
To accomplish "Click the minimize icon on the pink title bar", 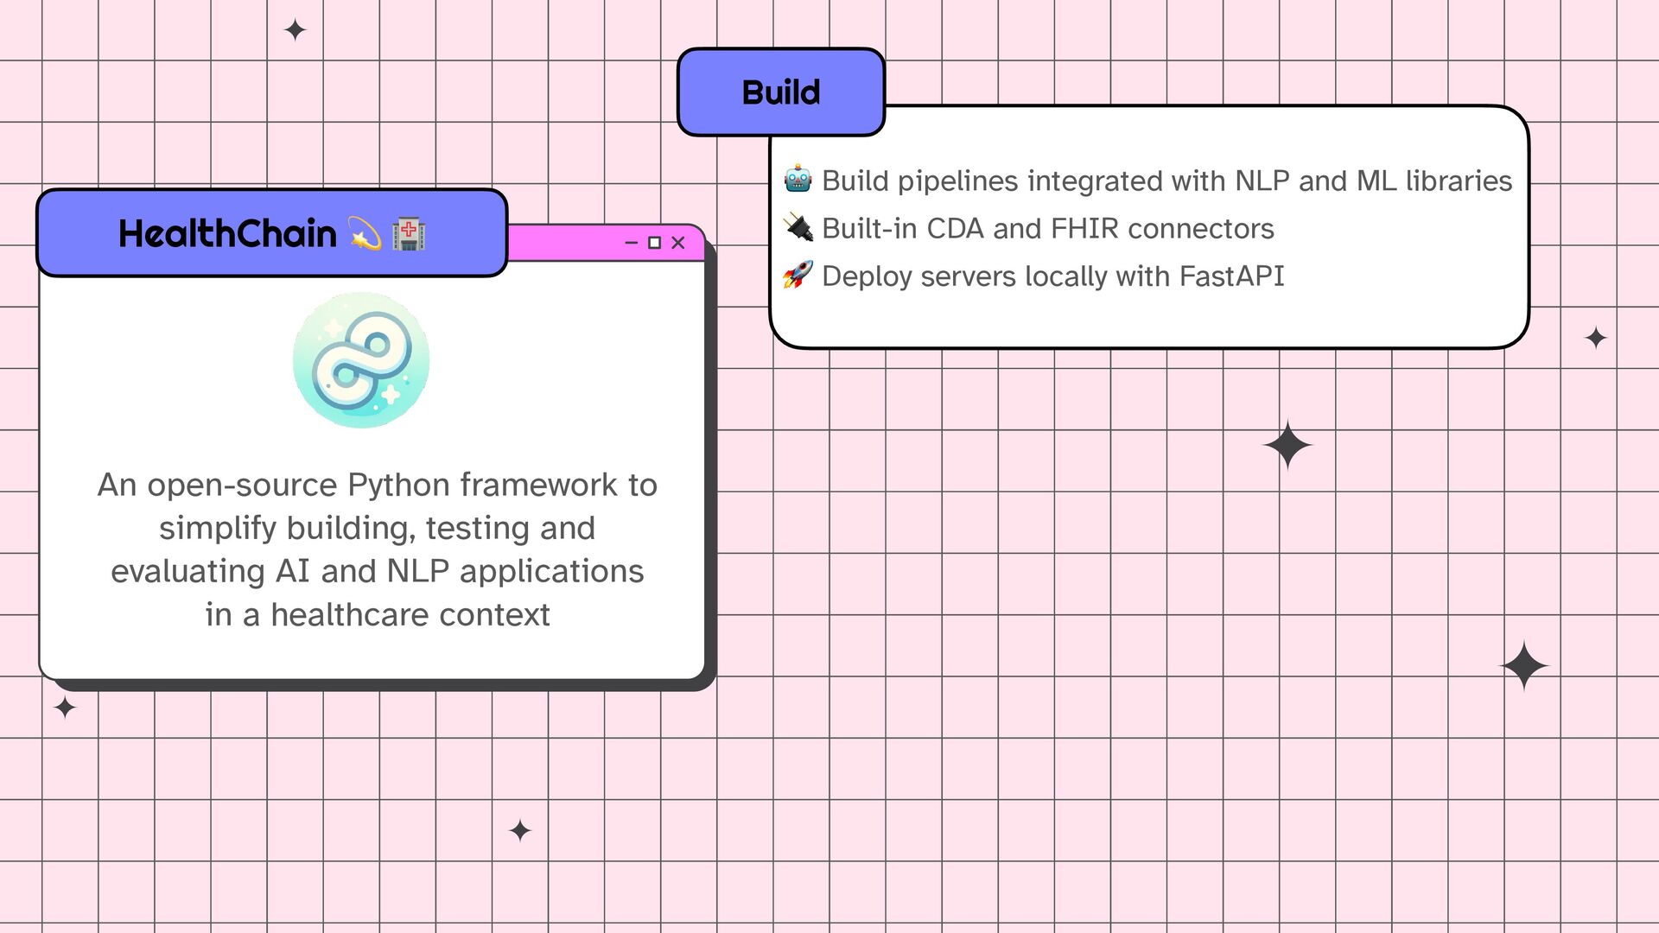I will (x=631, y=243).
